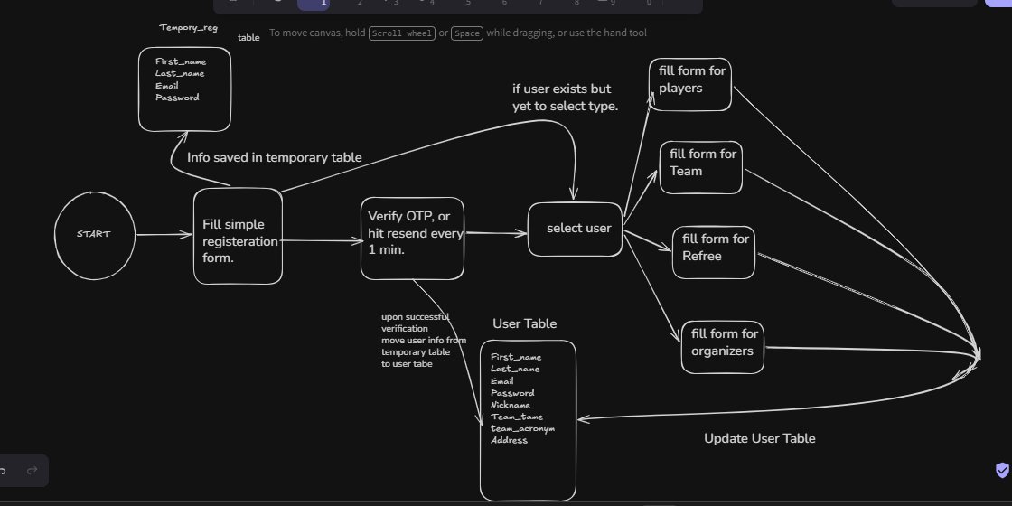Click the 'Tempory_reg' label
The image size is (1012, 506).
(189, 28)
